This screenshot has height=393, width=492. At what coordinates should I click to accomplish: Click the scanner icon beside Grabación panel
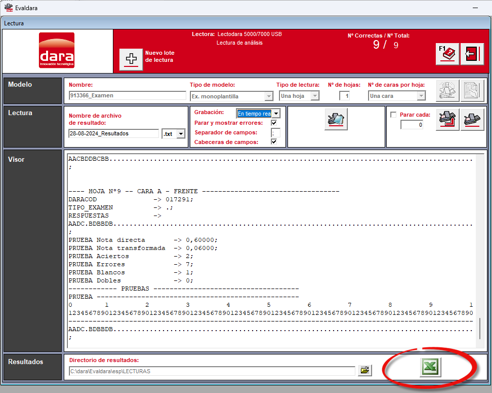tap(336, 119)
